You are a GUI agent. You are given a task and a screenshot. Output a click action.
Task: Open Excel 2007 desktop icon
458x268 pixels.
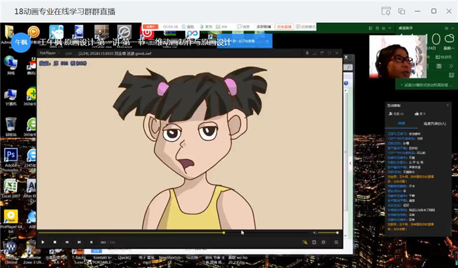coord(11,188)
